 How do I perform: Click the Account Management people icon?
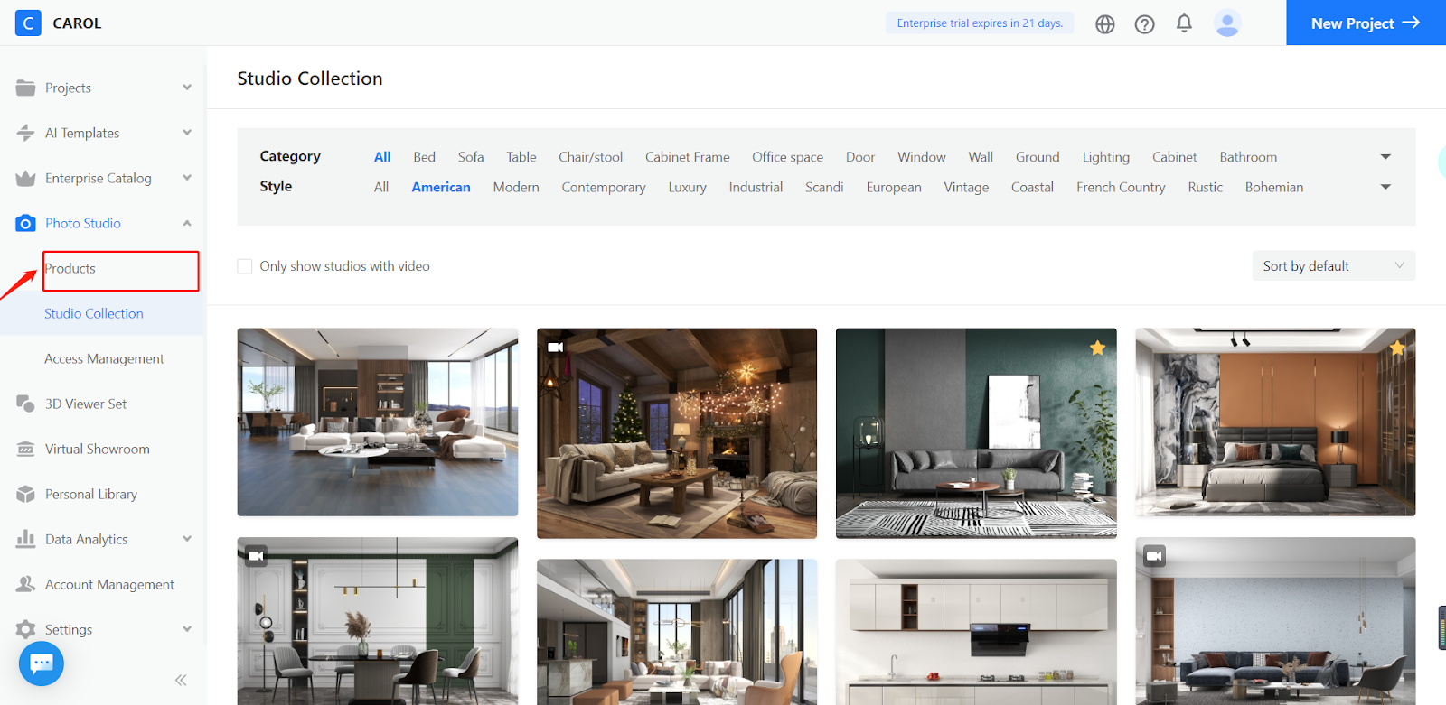point(25,584)
